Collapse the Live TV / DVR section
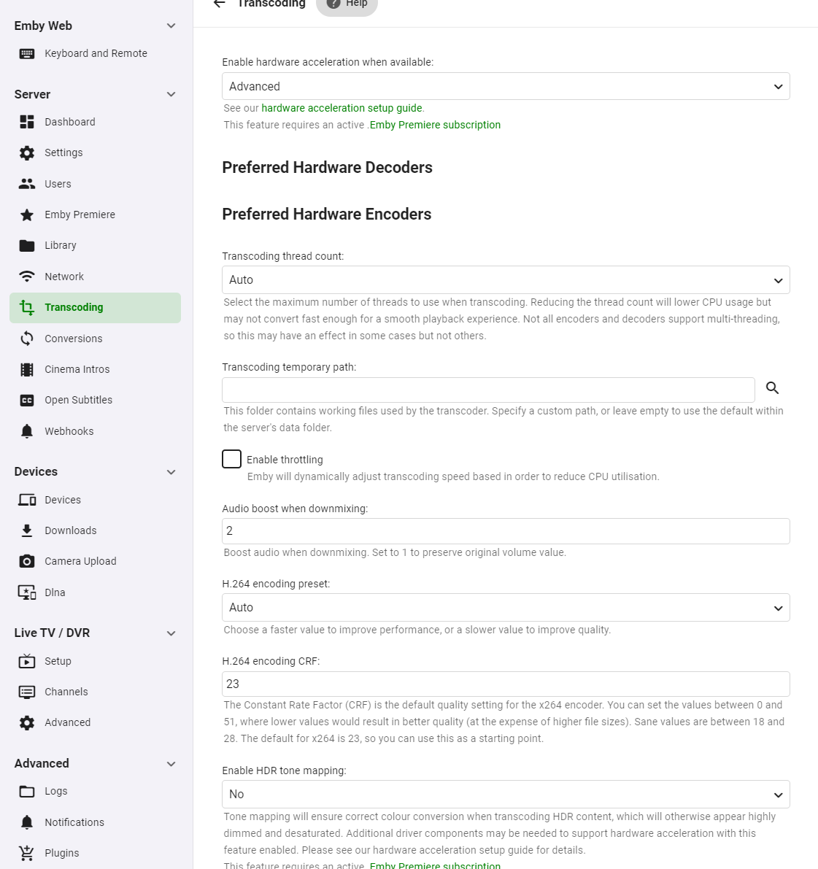Screen dimensions: 818x869 (x=171, y=633)
